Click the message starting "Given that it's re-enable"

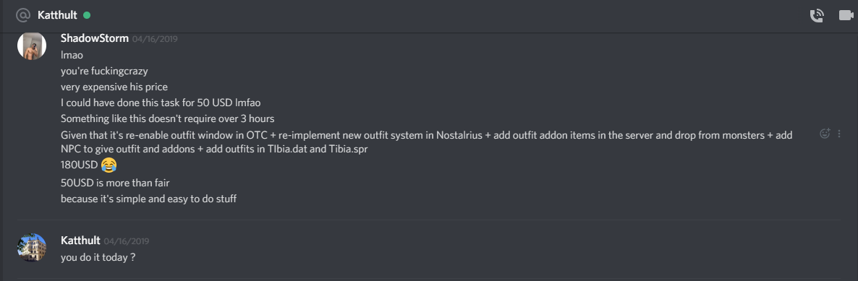coord(426,142)
